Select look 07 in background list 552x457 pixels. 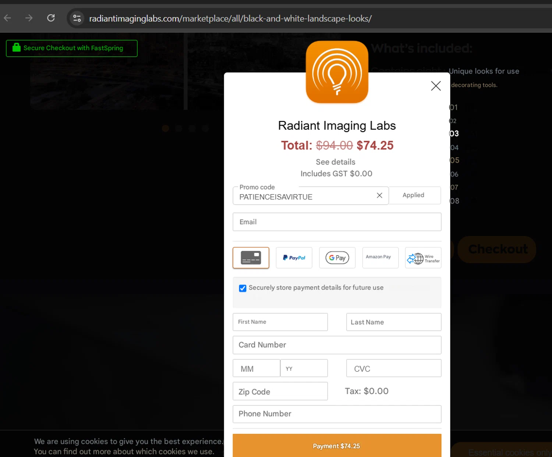454,188
